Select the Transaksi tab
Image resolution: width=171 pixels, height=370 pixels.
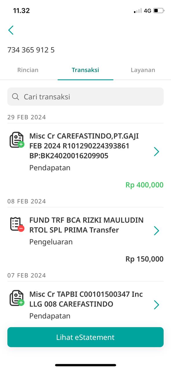[85, 70]
